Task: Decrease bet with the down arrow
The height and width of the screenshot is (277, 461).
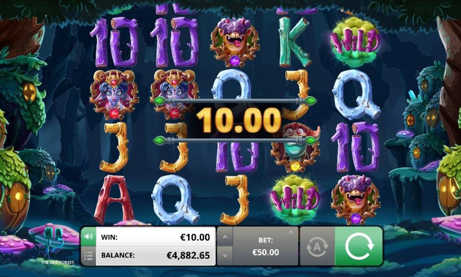Action: coord(225,256)
